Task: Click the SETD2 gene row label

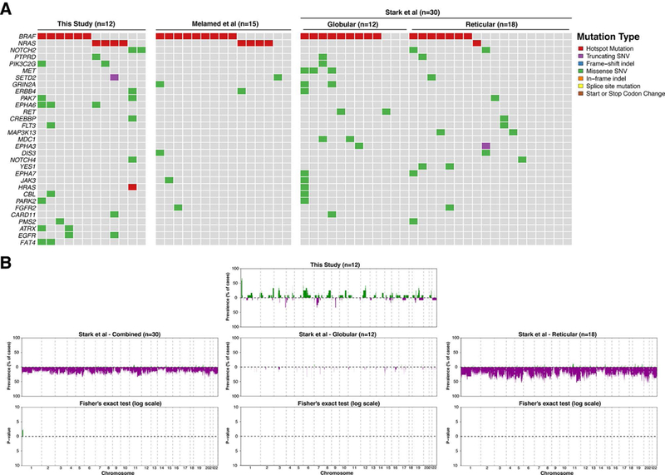Action: pyautogui.click(x=26, y=77)
